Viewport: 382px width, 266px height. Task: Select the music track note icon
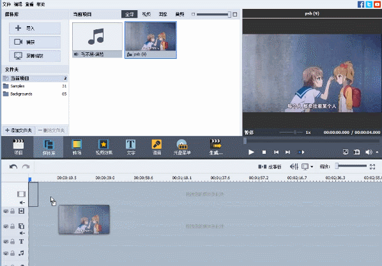pyautogui.click(x=22, y=253)
